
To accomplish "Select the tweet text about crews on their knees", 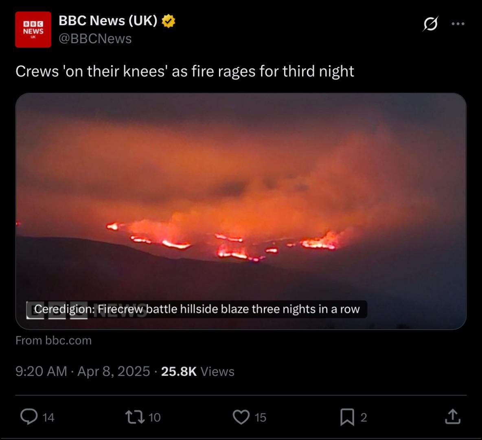I will click(185, 71).
